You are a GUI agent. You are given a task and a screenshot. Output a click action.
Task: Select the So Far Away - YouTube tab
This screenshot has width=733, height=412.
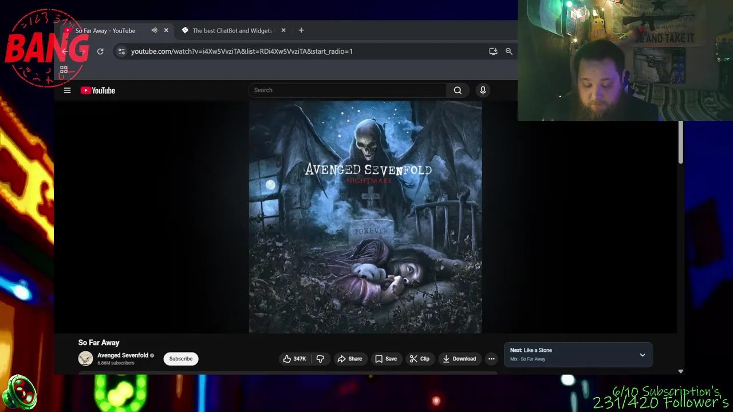[105, 30]
